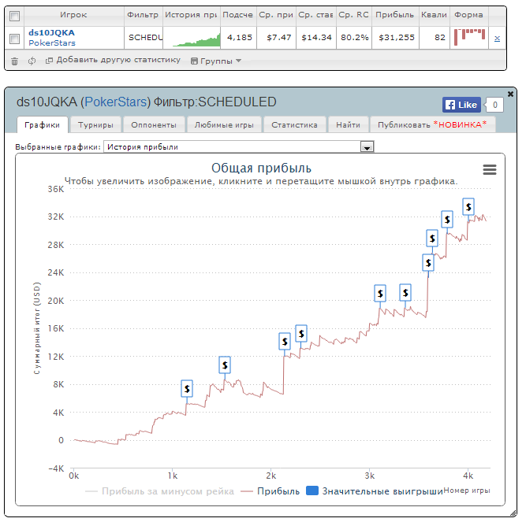Toggle the header select-all checkbox
The height and width of the screenshot is (522, 526).
coord(15,16)
